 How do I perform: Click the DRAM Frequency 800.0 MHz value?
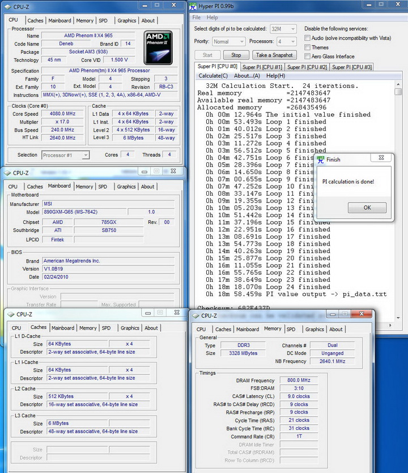coord(299,380)
